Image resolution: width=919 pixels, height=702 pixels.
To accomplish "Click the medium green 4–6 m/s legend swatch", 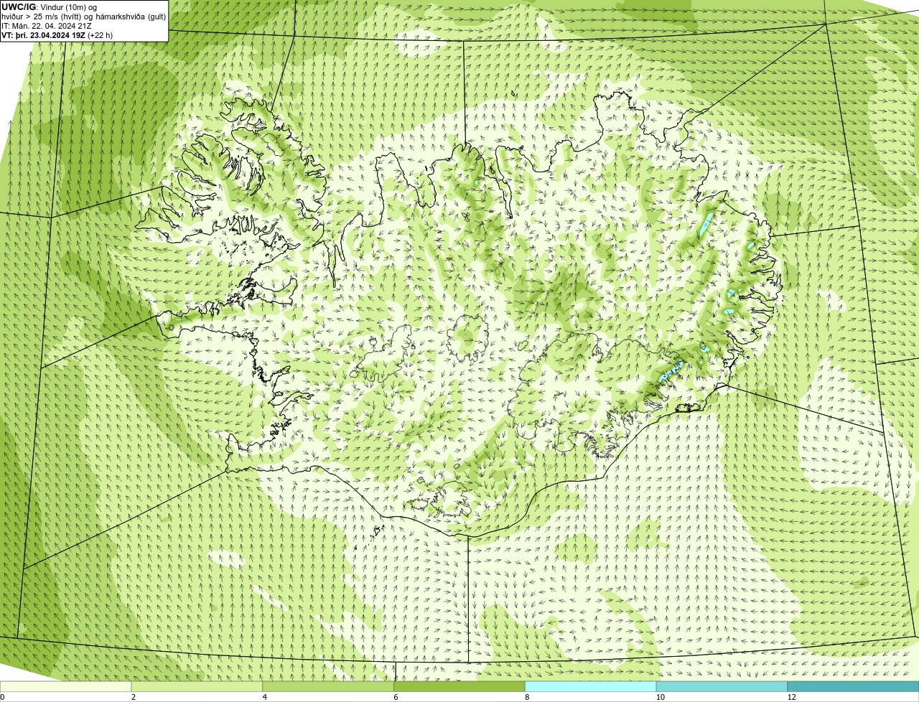I will pyautogui.click(x=329, y=687).
